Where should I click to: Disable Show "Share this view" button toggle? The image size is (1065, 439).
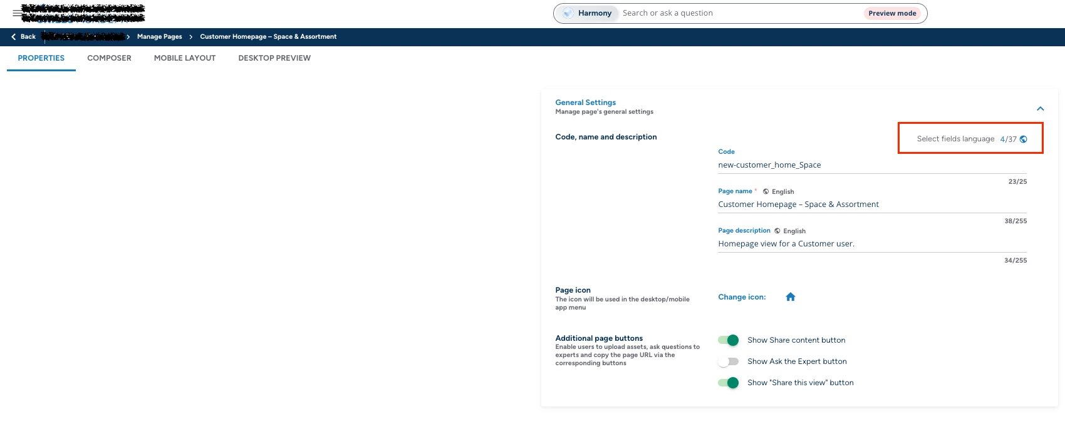(729, 383)
